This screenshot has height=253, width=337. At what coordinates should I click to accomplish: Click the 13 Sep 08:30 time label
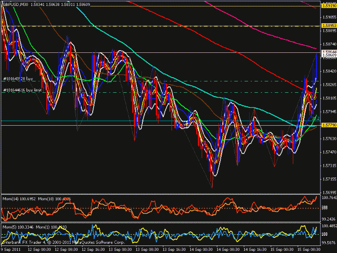147,250
